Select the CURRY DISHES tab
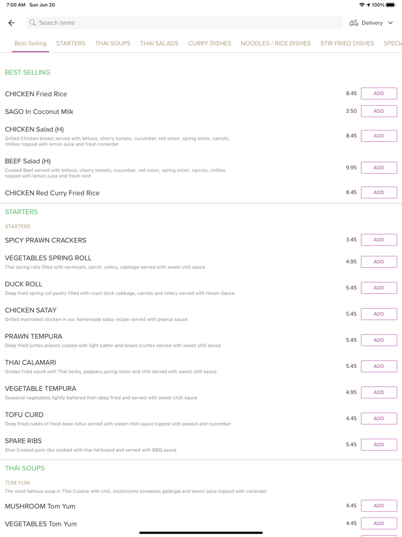This screenshot has height=537, width=402. pyautogui.click(x=210, y=43)
